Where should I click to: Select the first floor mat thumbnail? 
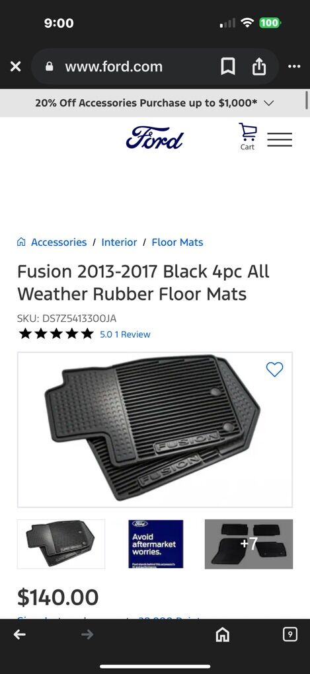tap(61, 544)
